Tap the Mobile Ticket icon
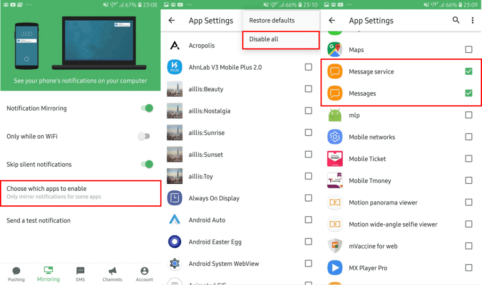This screenshot has height=285, width=482. (x=335, y=159)
